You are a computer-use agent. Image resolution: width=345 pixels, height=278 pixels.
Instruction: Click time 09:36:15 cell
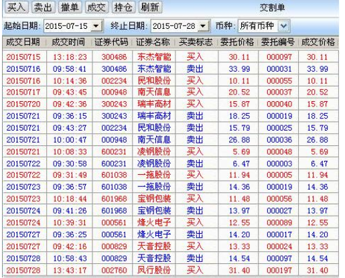pos(70,116)
